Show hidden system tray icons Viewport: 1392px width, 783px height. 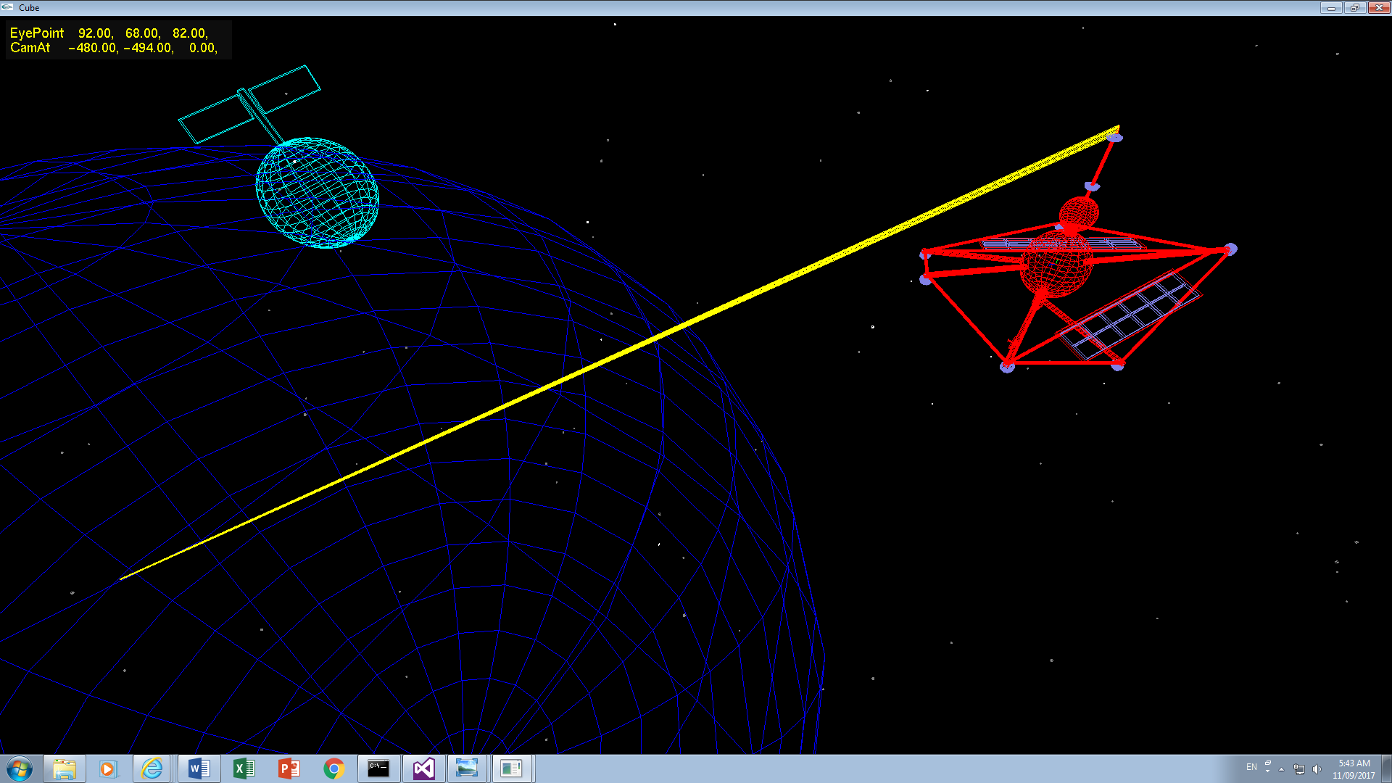pos(1282,769)
